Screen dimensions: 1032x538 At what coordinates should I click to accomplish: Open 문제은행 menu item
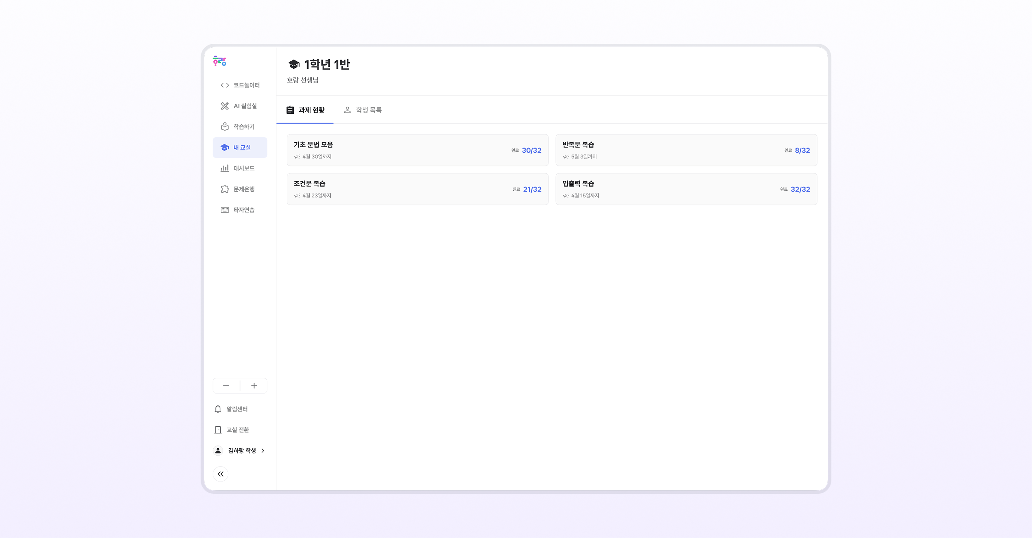click(240, 189)
